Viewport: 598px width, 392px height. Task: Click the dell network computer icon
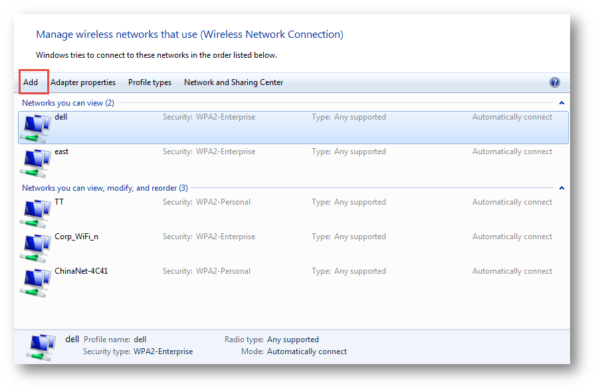coord(35,128)
